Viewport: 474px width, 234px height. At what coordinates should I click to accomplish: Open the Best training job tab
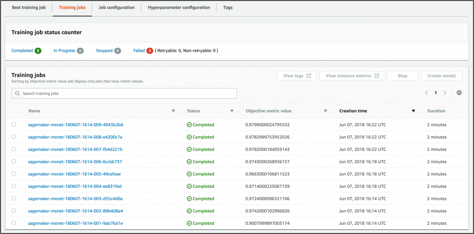point(29,7)
